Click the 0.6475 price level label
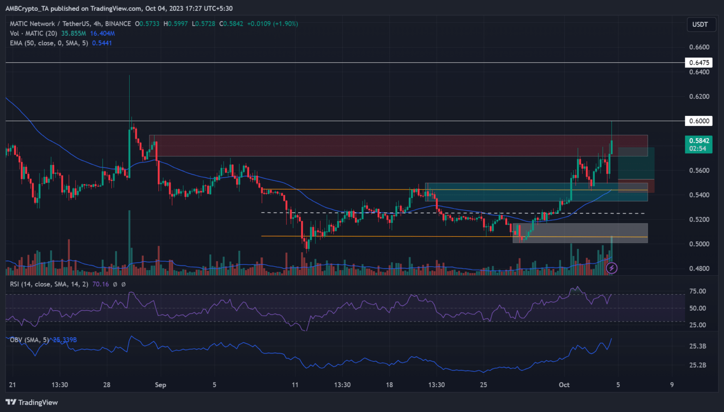 [x=699, y=63]
